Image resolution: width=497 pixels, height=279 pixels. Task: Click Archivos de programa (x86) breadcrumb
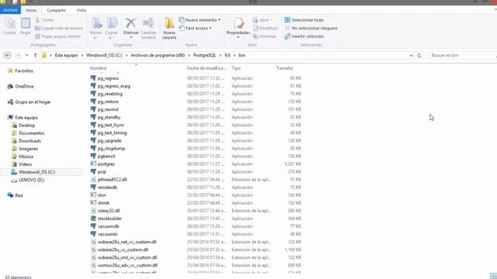158,55
